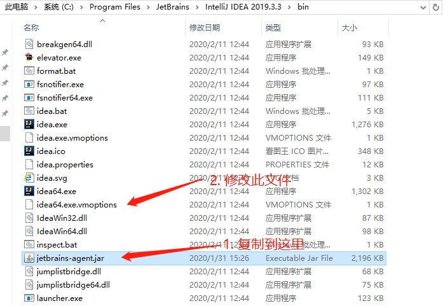
Task: Click the Executable Jar File type cell
Action: click(299, 258)
